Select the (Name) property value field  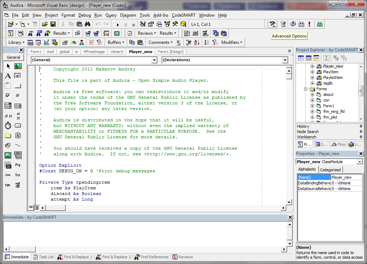point(346,177)
